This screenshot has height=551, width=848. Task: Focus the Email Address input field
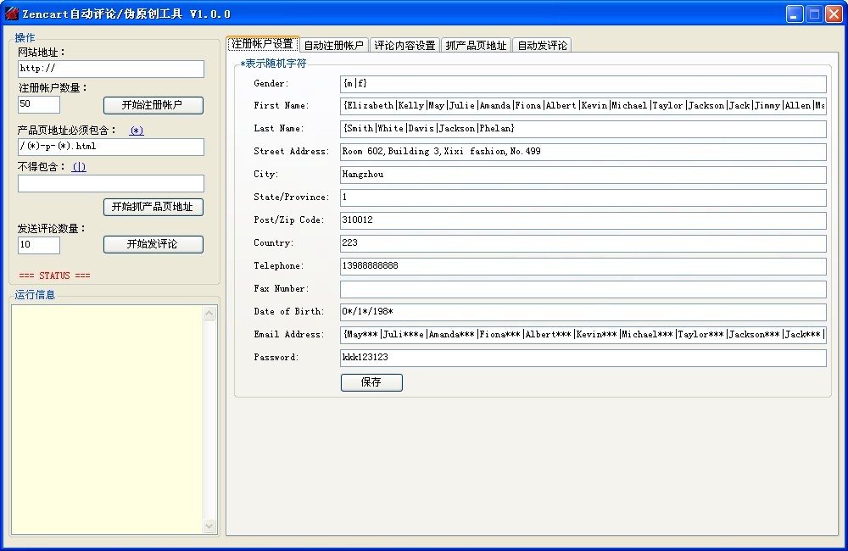point(583,335)
